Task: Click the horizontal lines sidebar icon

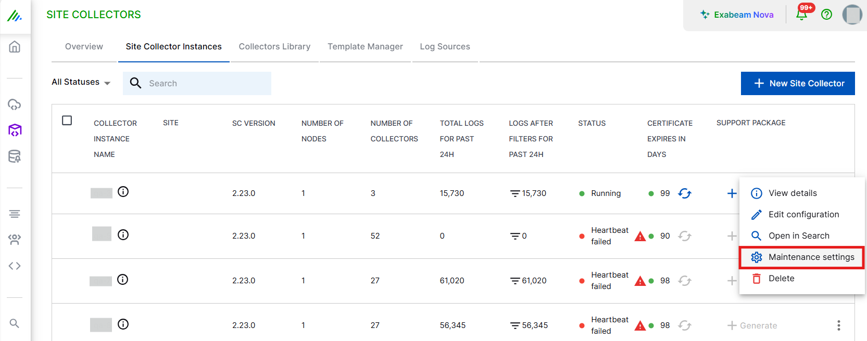Action: point(15,214)
